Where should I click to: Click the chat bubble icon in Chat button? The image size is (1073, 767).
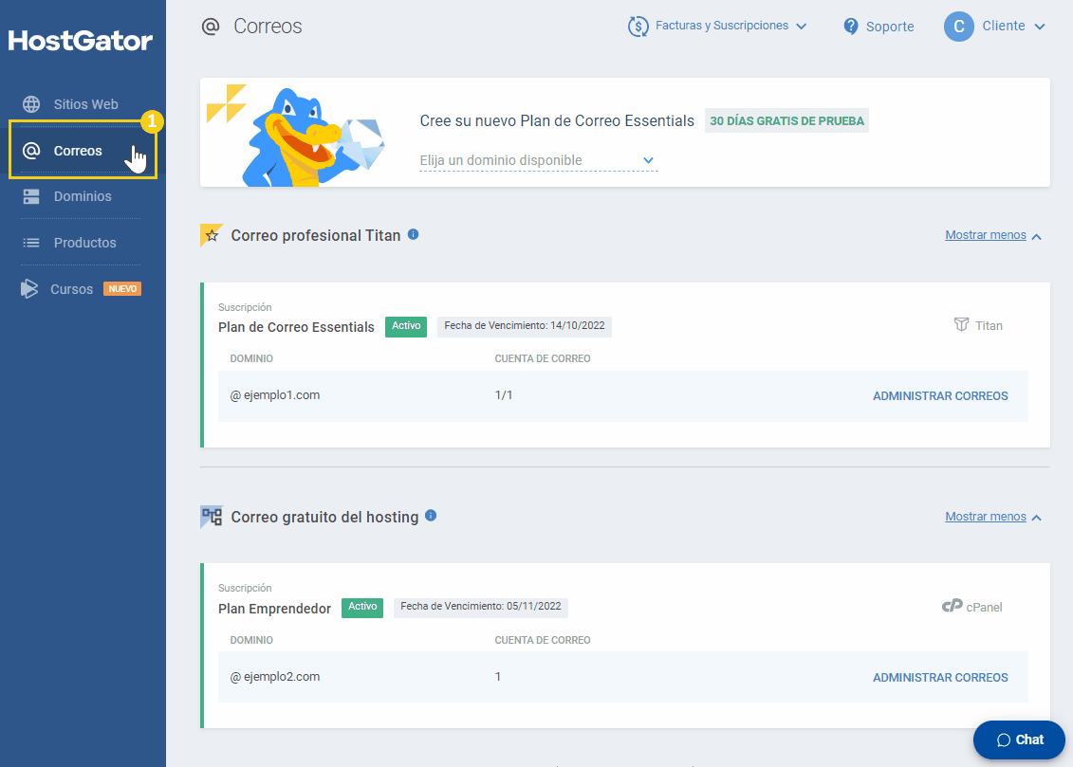tap(1003, 740)
